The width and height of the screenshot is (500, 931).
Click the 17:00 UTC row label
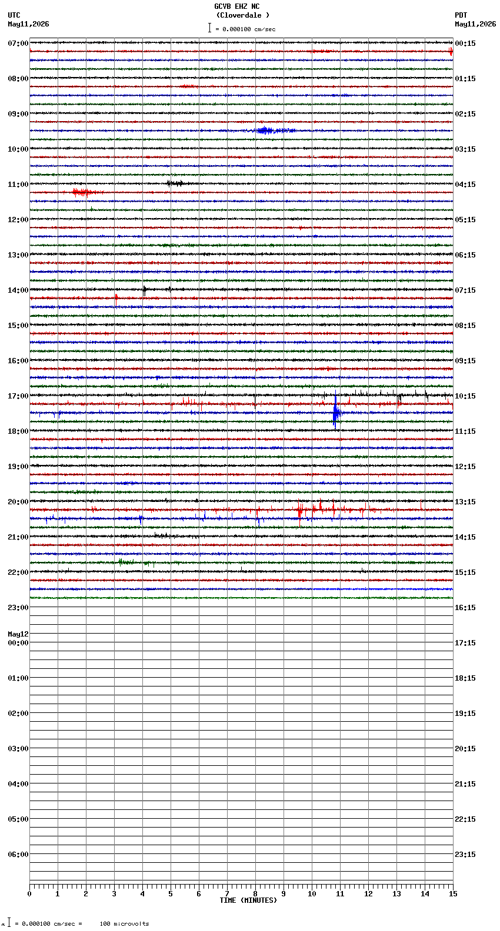(18, 396)
